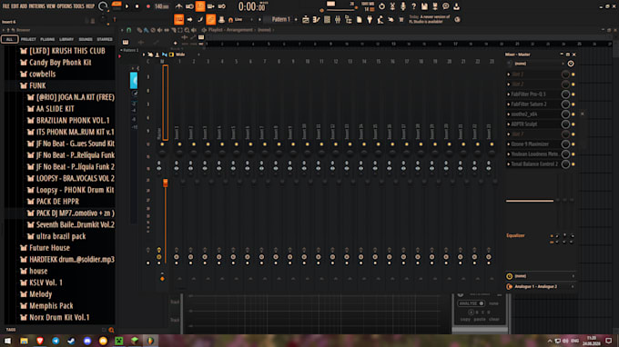
Task: Open the TOOLS menu
Action: pyautogui.click(x=78, y=6)
